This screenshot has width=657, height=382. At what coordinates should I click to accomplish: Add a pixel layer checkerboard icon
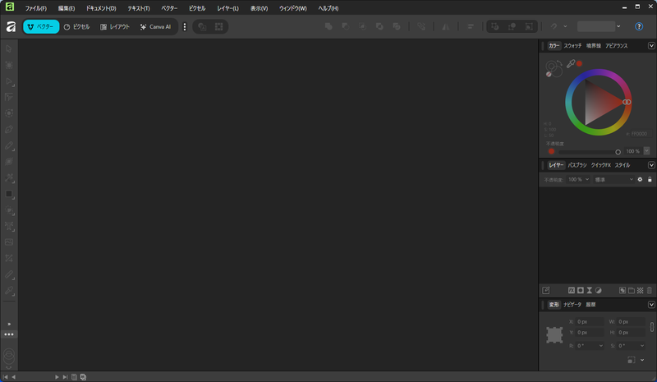tap(641, 290)
